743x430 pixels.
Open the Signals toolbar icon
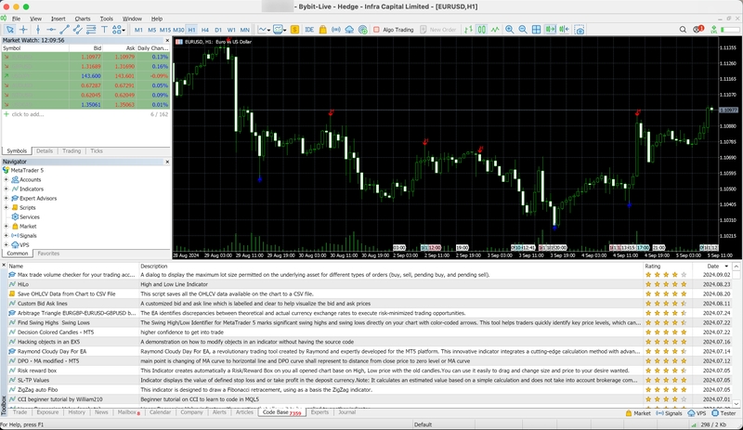pos(336,30)
